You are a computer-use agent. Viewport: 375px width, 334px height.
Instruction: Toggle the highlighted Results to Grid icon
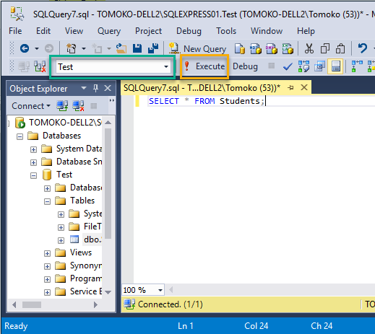click(x=335, y=66)
